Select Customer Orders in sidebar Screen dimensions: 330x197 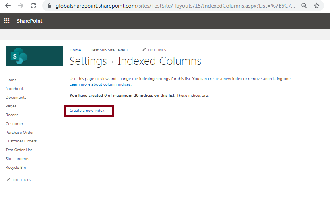21,141
